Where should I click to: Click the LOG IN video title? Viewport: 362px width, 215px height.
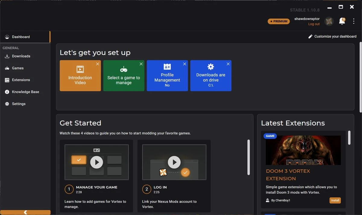tap(160, 187)
